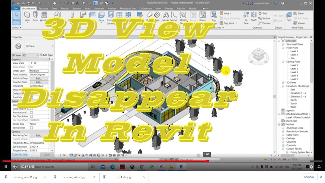Click the Edge icon in recorded taskbar
Viewport: 325px width, 183px height.
112,167
